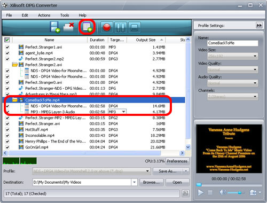Screen dimensions: 267x203
Task: Uncheck HotStuff.mp4 checkbox
Action: click(7, 129)
